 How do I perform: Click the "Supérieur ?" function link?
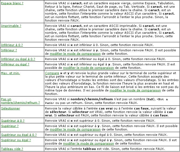point(10,126)
